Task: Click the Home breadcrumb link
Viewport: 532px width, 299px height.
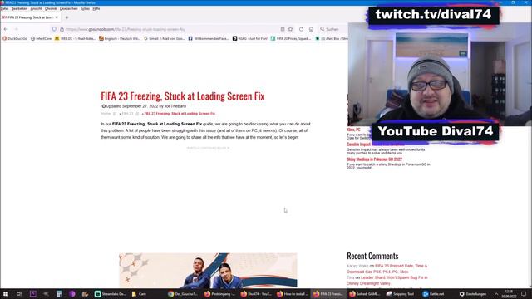Action: (x=106, y=114)
